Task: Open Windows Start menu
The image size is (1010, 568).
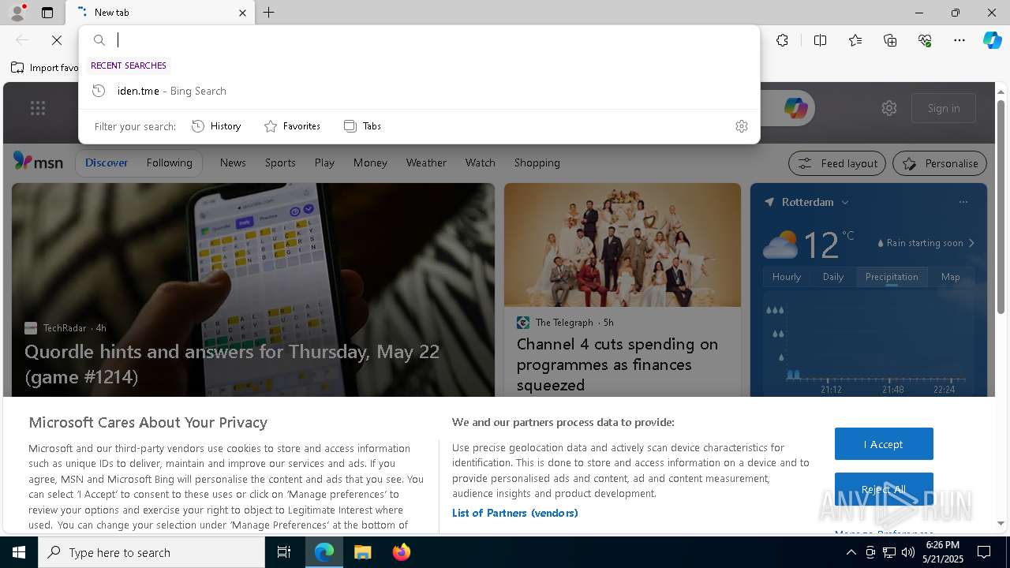Action: [x=19, y=552]
